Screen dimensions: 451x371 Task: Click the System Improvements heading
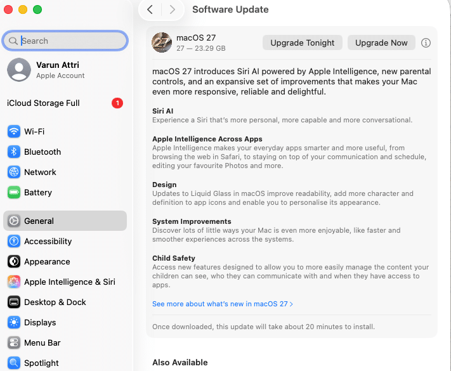click(x=192, y=221)
